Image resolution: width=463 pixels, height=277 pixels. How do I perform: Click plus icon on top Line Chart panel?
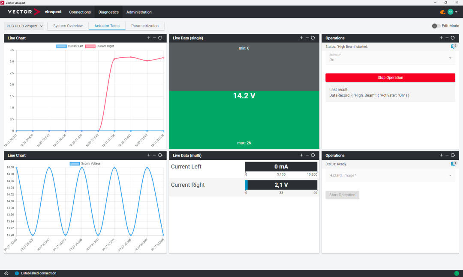click(149, 38)
